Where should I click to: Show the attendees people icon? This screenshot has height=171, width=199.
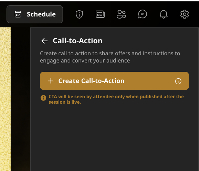click(x=121, y=14)
